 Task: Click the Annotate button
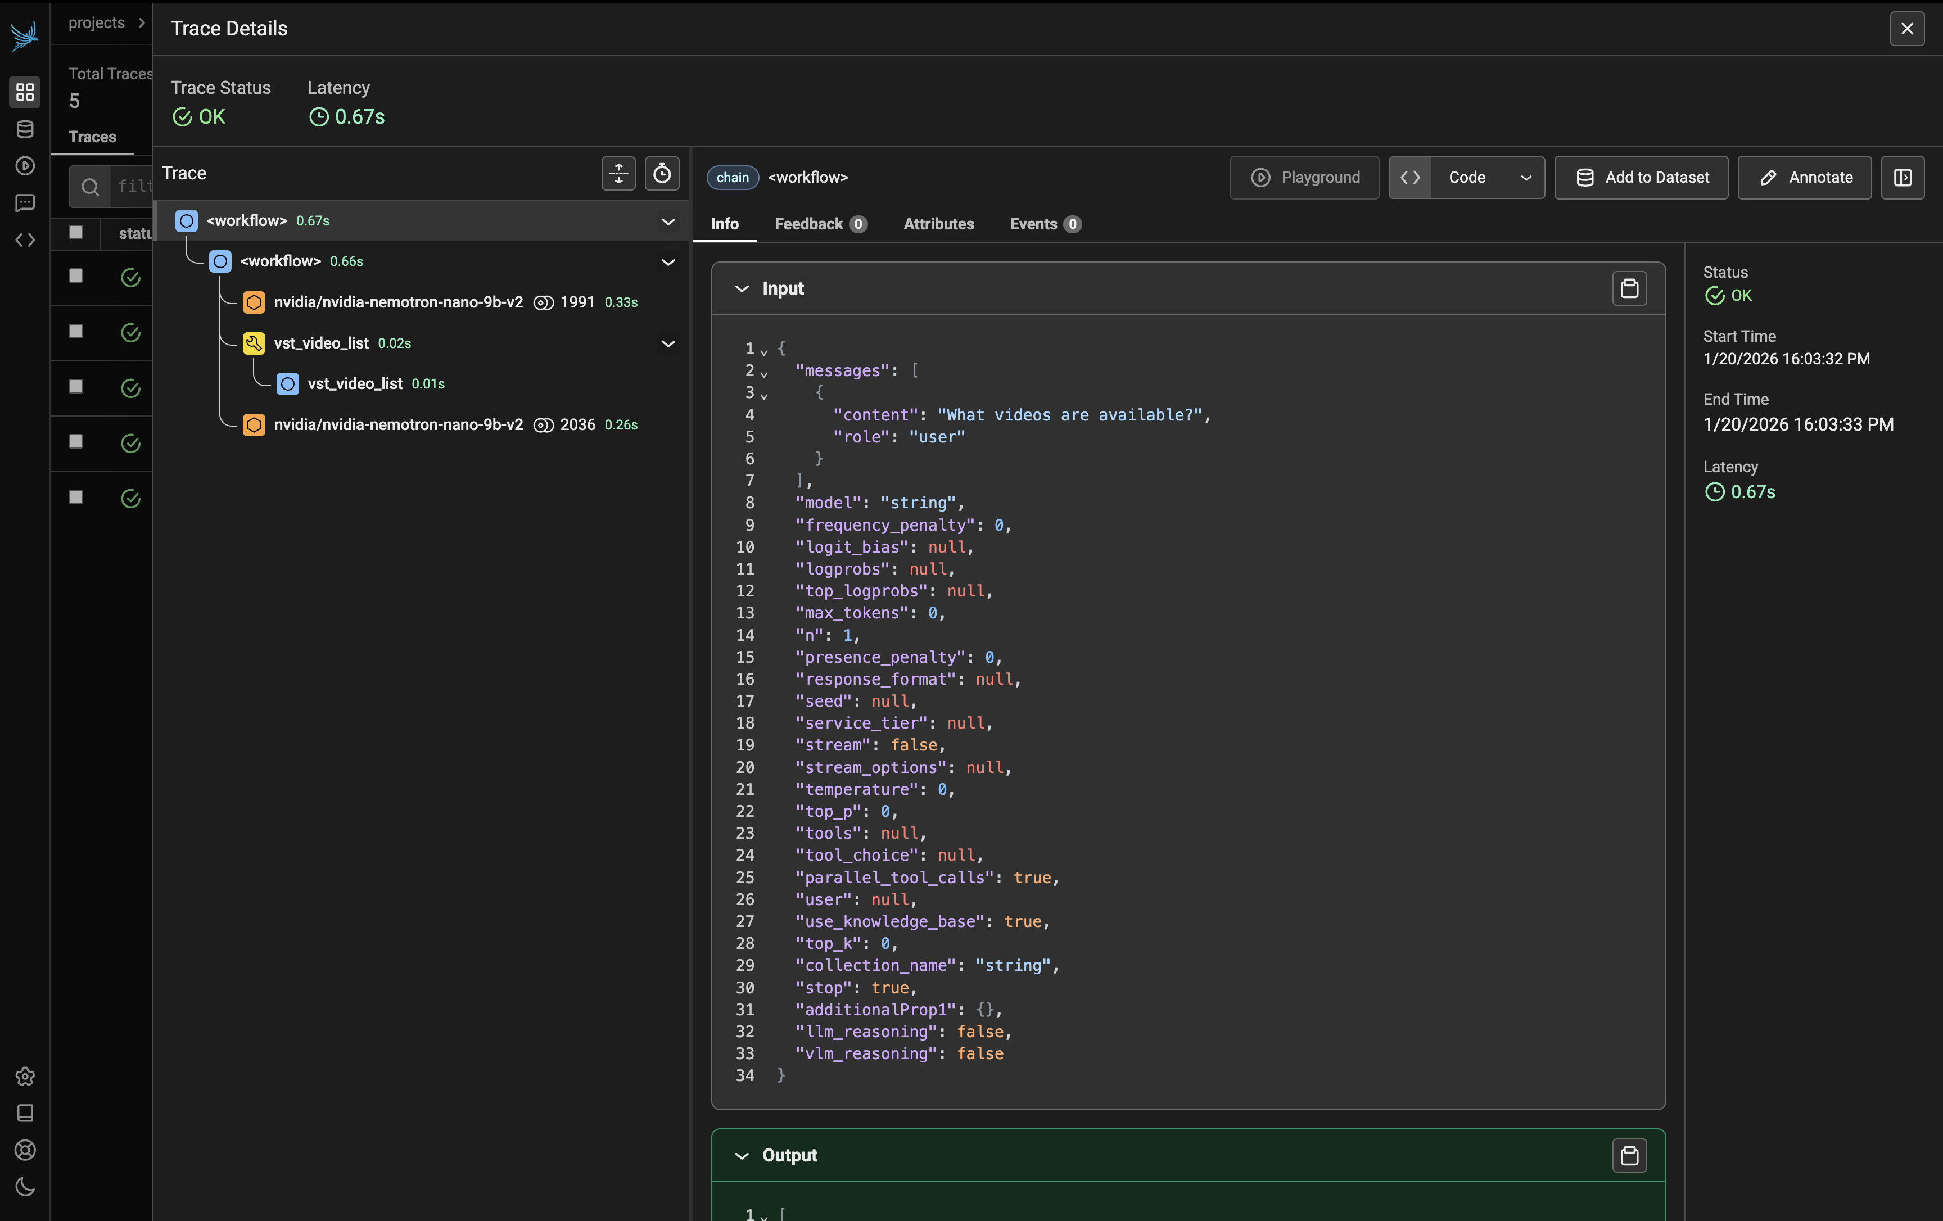coord(1804,178)
